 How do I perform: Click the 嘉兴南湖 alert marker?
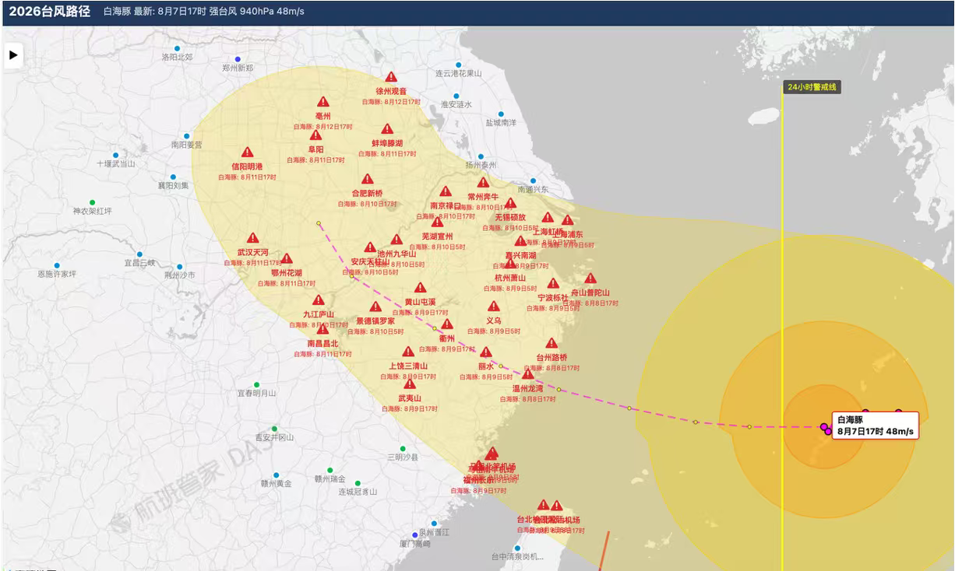pos(520,241)
